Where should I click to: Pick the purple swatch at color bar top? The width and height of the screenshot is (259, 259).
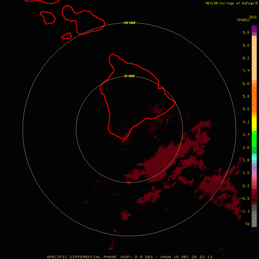[254, 29]
